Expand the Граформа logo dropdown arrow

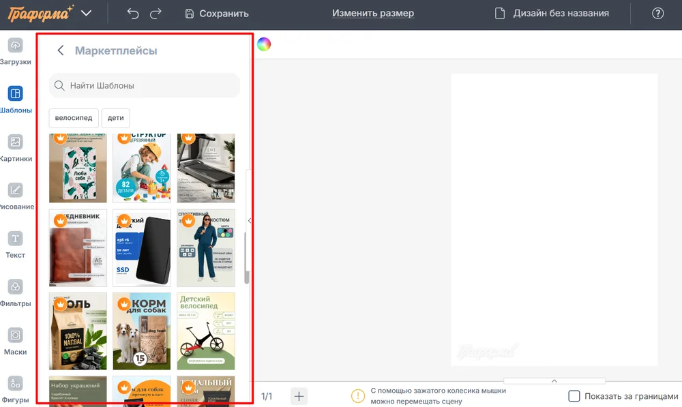click(x=86, y=13)
